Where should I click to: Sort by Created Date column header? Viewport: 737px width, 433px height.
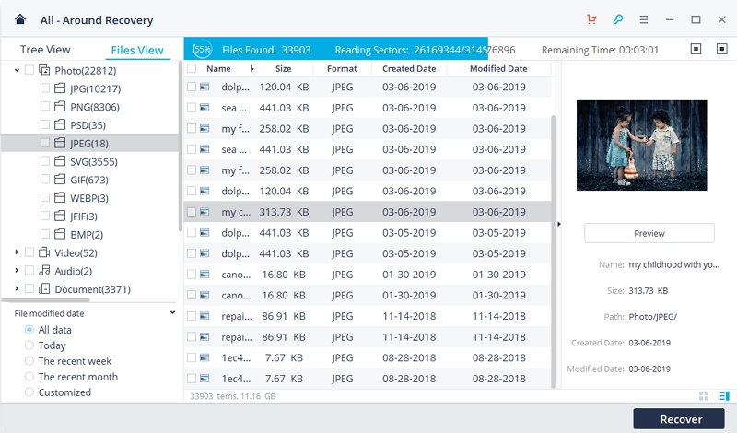tap(409, 69)
